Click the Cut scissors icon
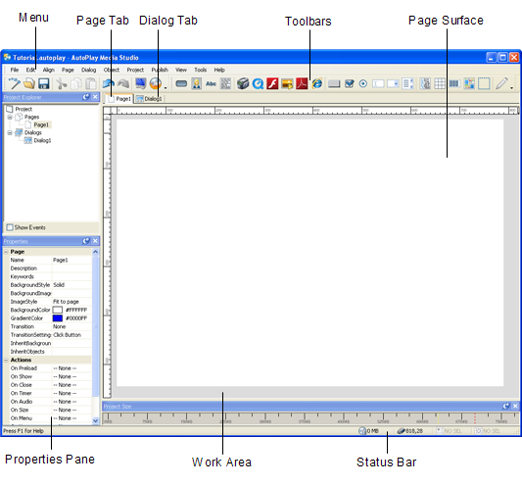Image resolution: width=522 pixels, height=486 pixels. [x=62, y=83]
